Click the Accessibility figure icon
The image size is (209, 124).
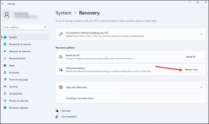pos(5,94)
